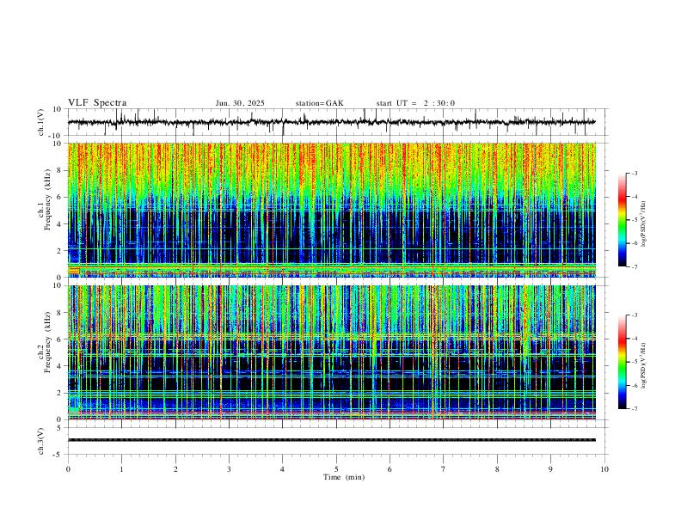
Task: Click the "Time (min)" x-axis label
Action: [x=344, y=477]
